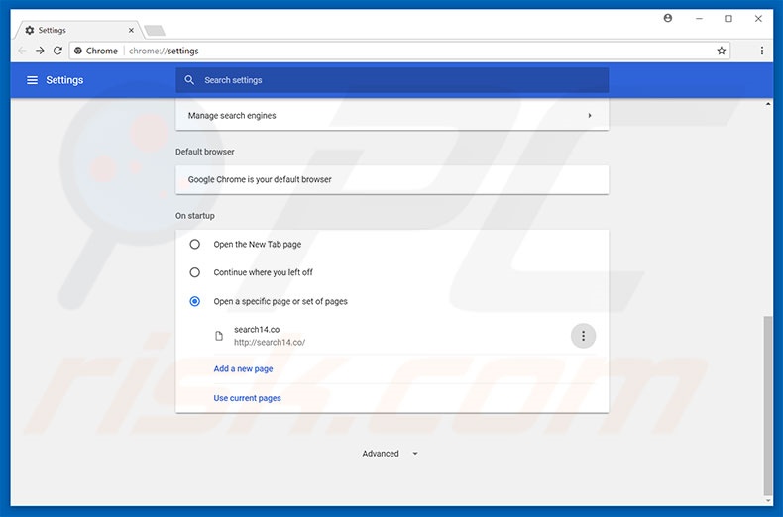Click the Chrome site info icon
The height and width of the screenshot is (517, 783).
[x=78, y=51]
